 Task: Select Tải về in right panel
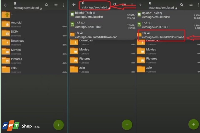(x=168, y=35)
